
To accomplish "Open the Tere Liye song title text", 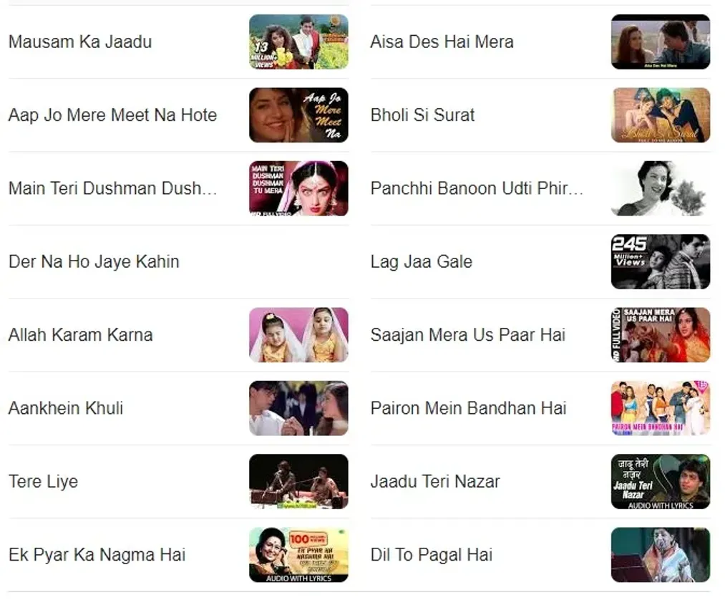I will click(x=43, y=482).
